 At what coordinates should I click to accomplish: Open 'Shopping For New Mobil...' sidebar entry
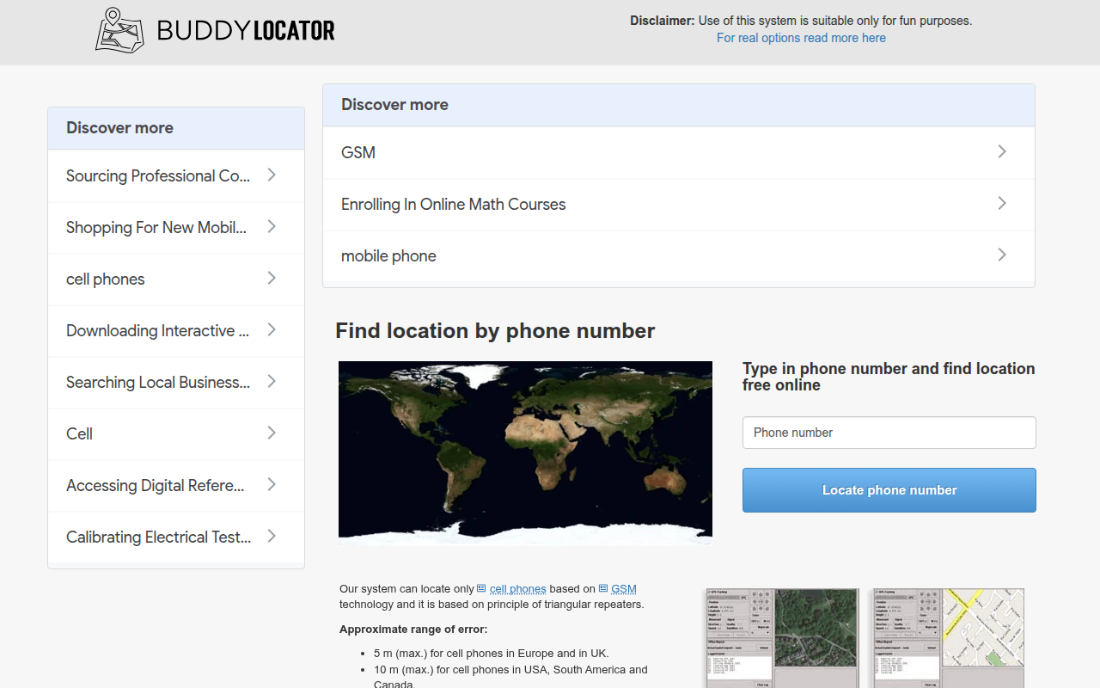click(x=176, y=227)
